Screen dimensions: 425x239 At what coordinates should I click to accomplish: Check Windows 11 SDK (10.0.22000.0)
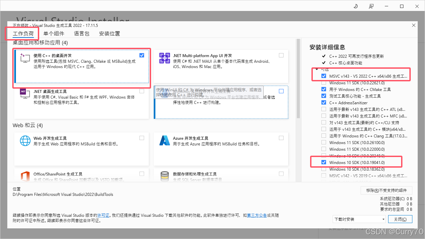coord(324,149)
